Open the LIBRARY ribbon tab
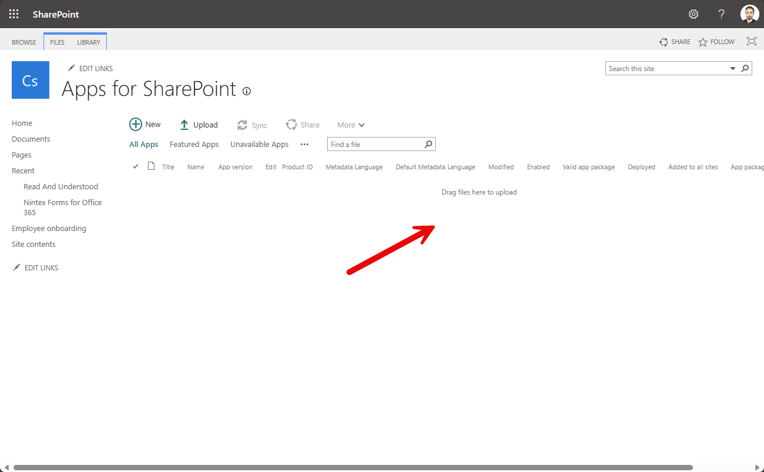The width and height of the screenshot is (764, 472). coord(89,42)
